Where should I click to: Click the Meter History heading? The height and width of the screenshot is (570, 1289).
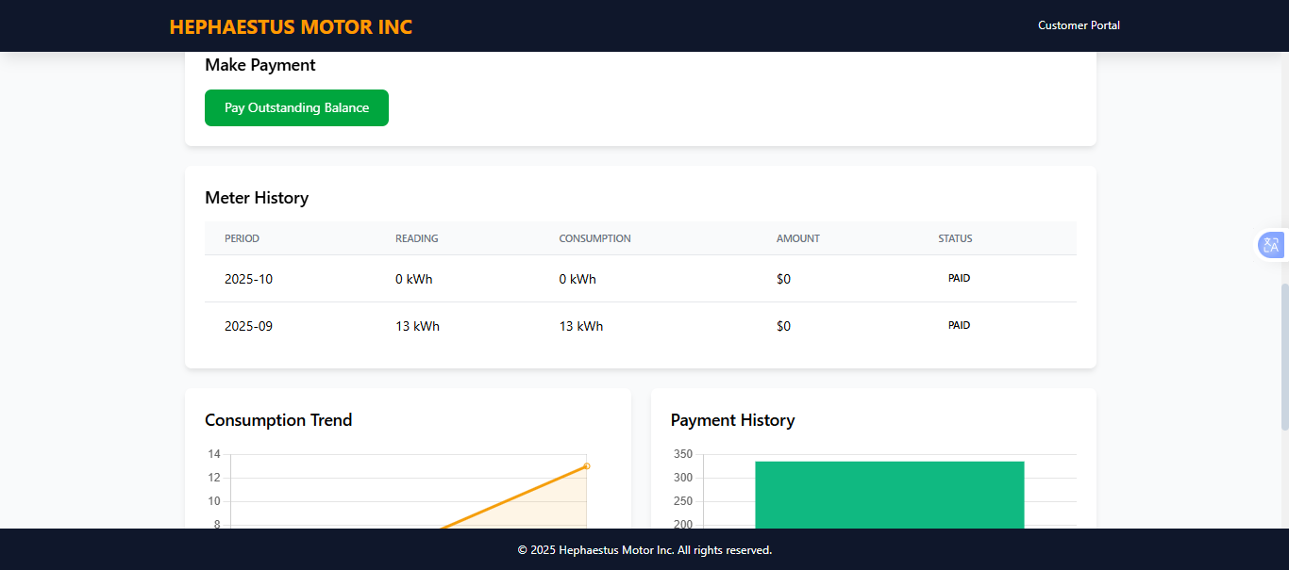[257, 198]
